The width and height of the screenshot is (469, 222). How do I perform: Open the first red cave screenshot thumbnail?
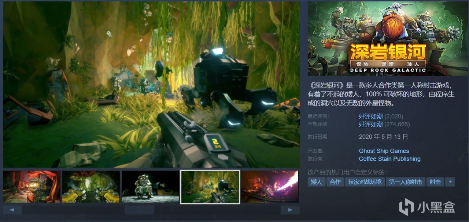click(32, 187)
